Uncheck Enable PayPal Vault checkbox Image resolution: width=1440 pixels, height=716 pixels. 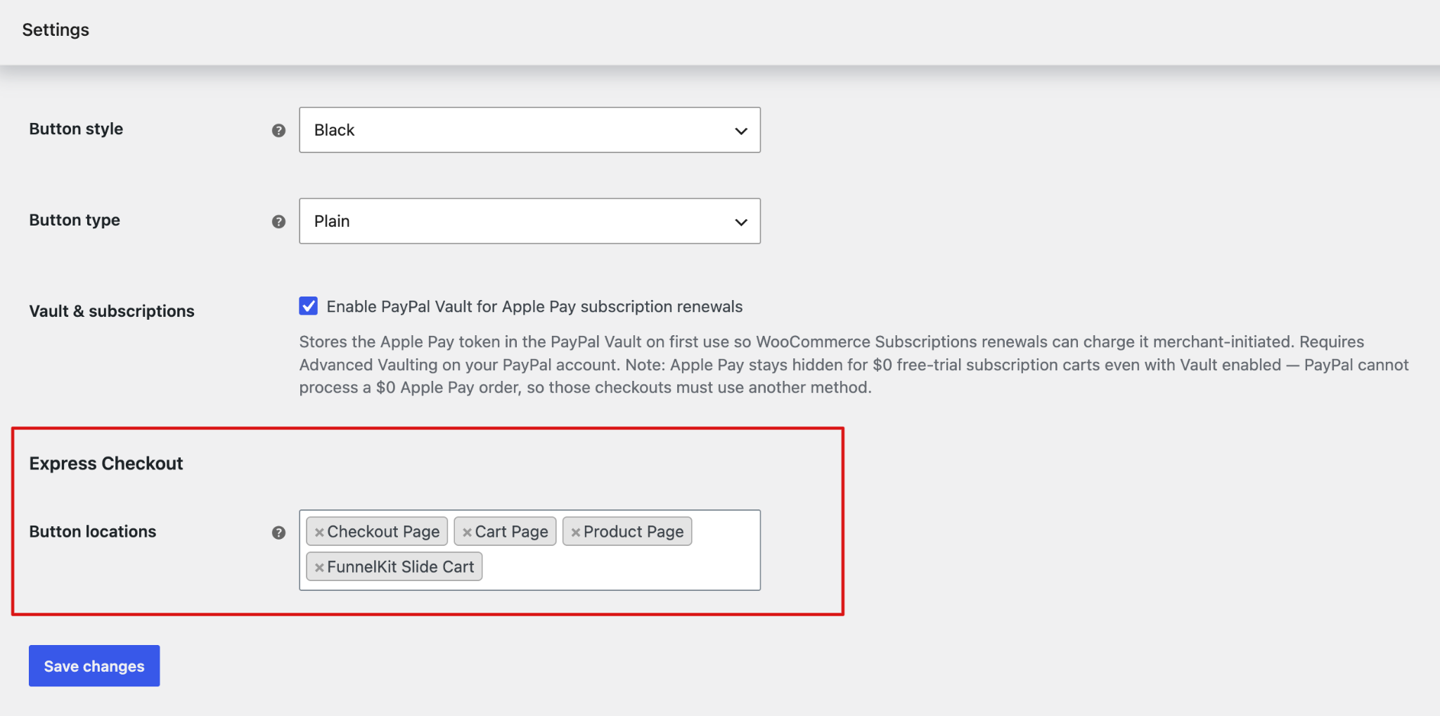[308, 306]
